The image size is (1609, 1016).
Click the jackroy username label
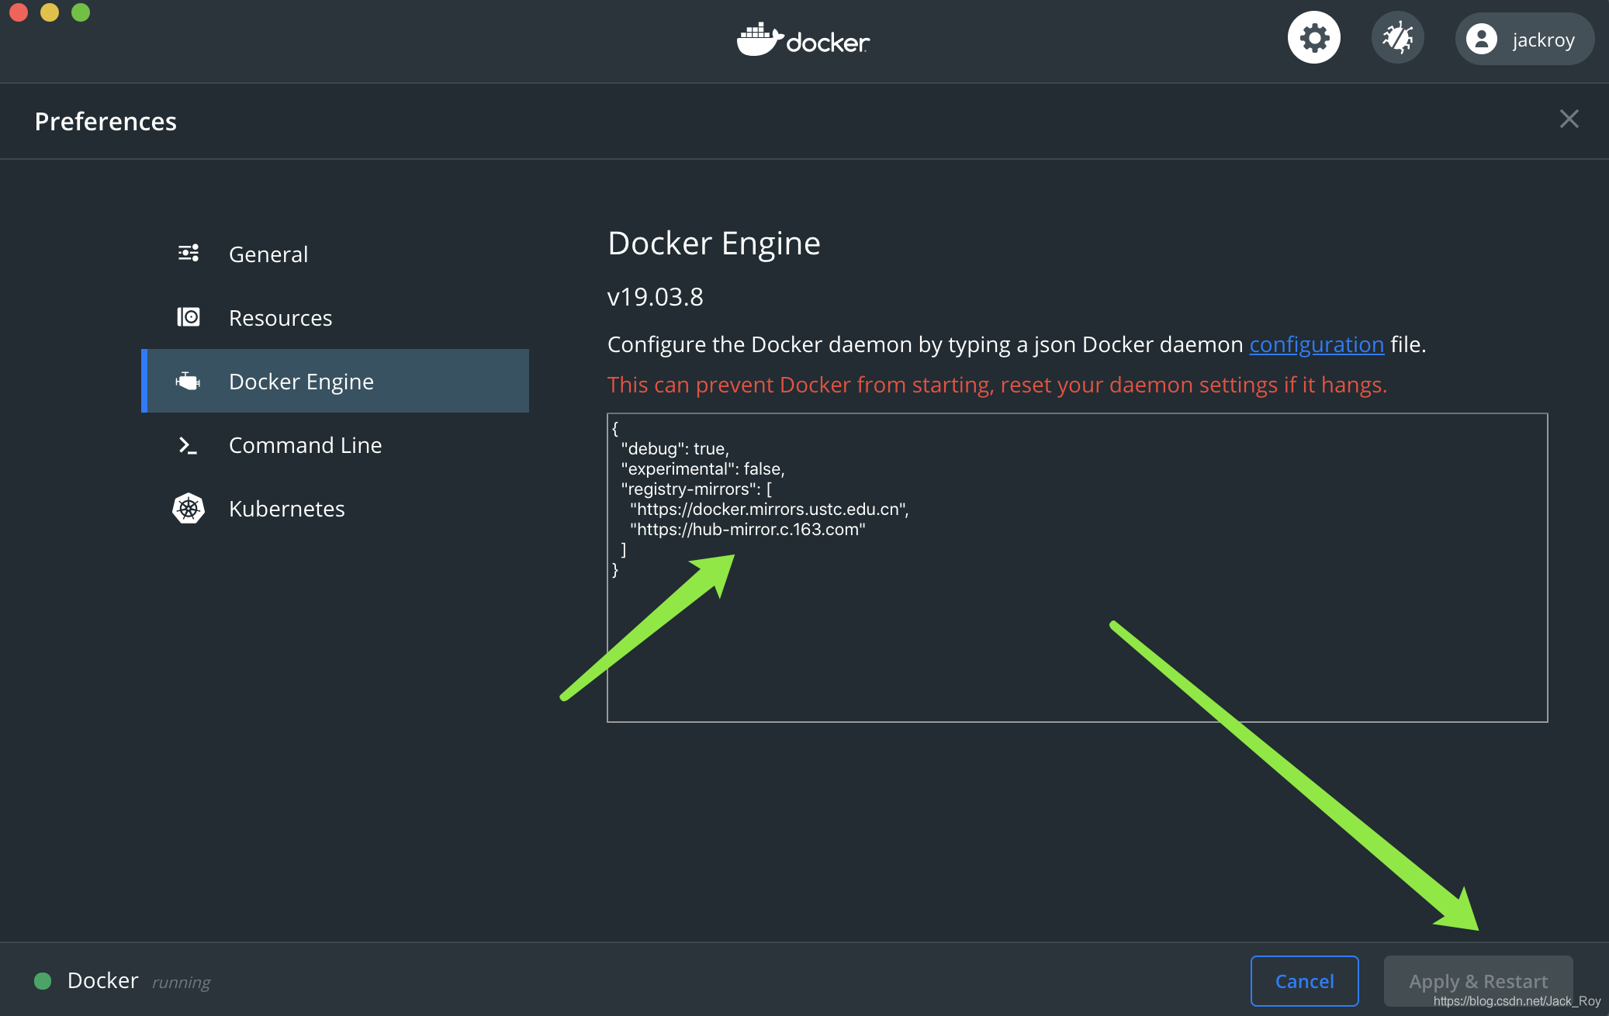pos(1543,40)
